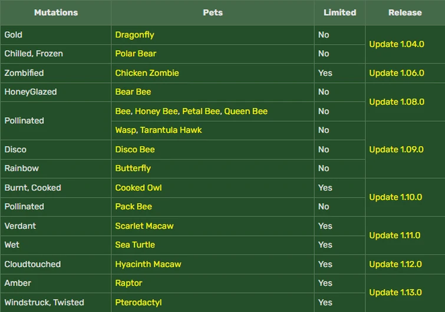Open the Update 1.04.0 release link
This screenshot has width=445, height=312.
pos(396,44)
